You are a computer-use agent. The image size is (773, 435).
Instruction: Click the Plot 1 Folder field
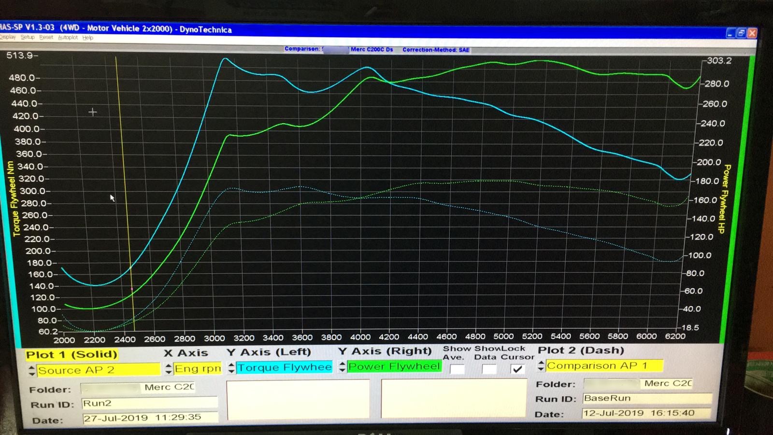coord(138,388)
